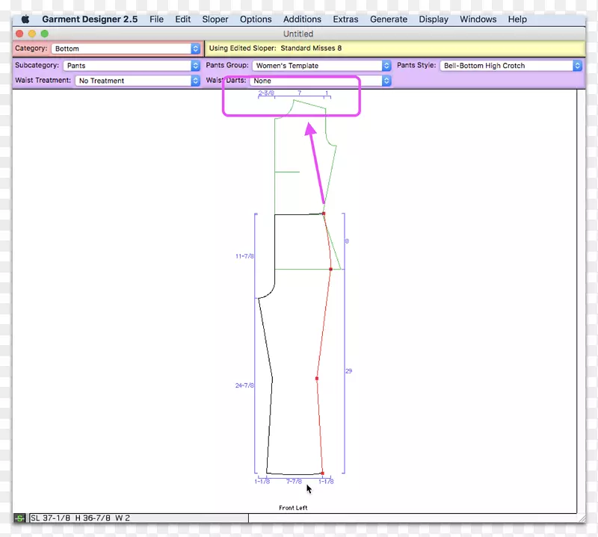
Task: Open the Sloper menu
Action: [215, 19]
